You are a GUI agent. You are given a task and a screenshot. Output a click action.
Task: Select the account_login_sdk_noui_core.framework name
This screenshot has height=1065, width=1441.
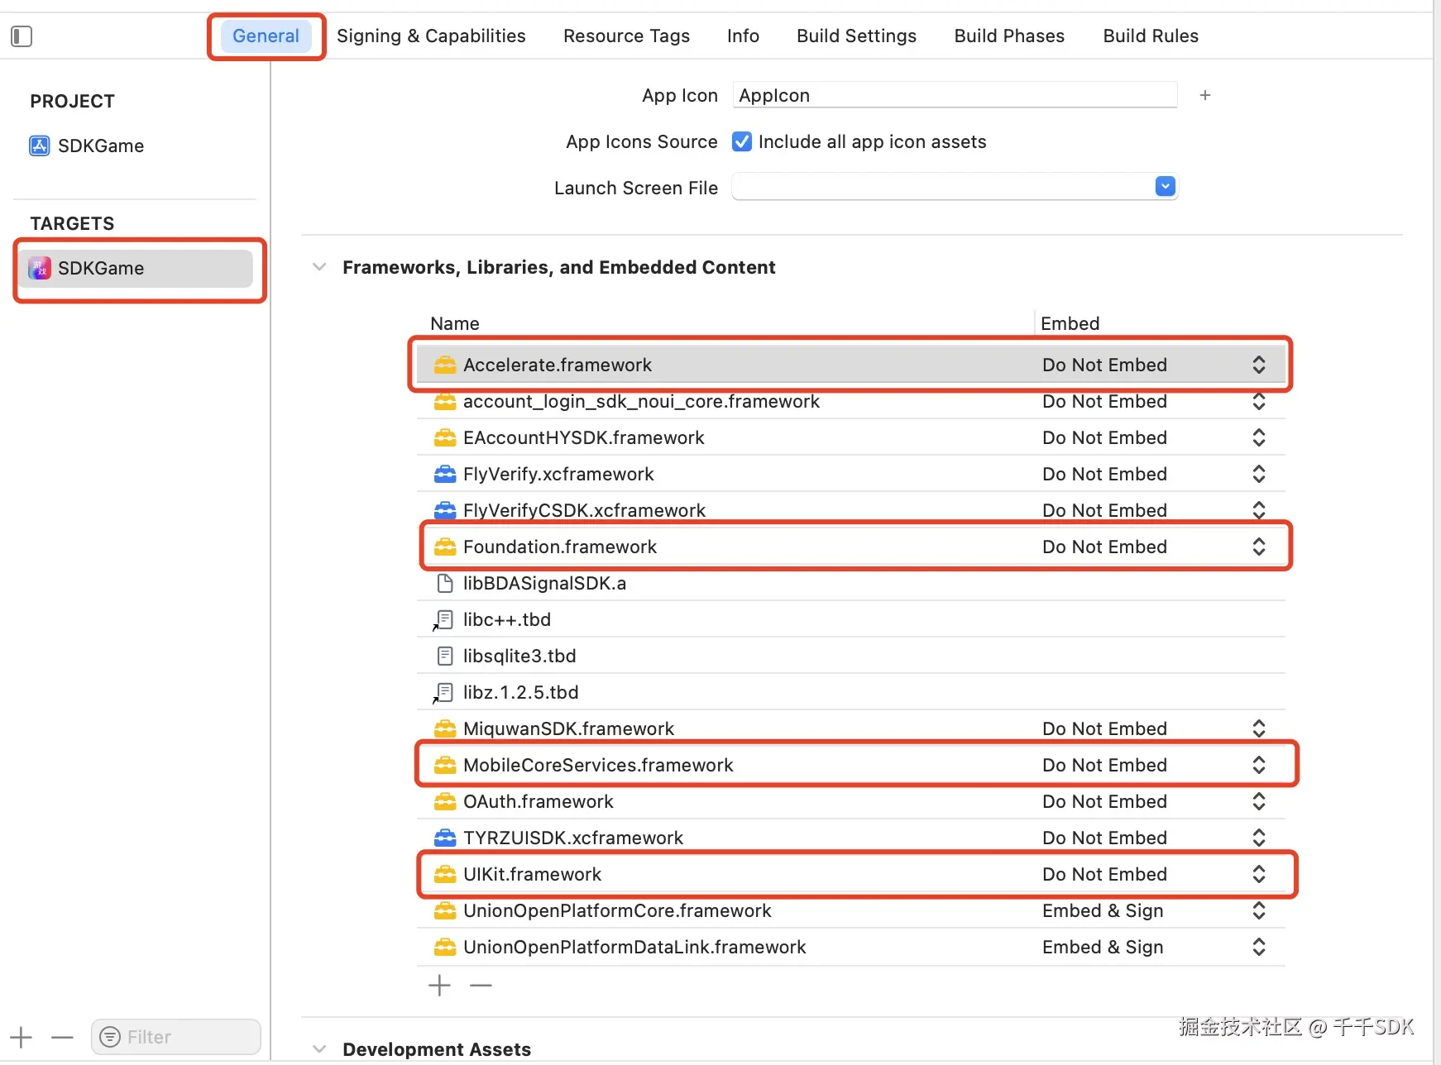[641, 402]
